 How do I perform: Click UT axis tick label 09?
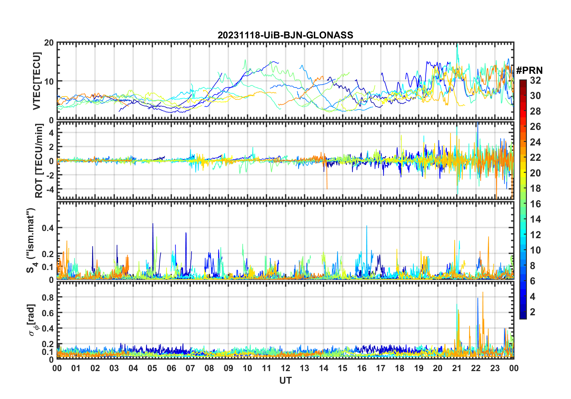point(228,368)
